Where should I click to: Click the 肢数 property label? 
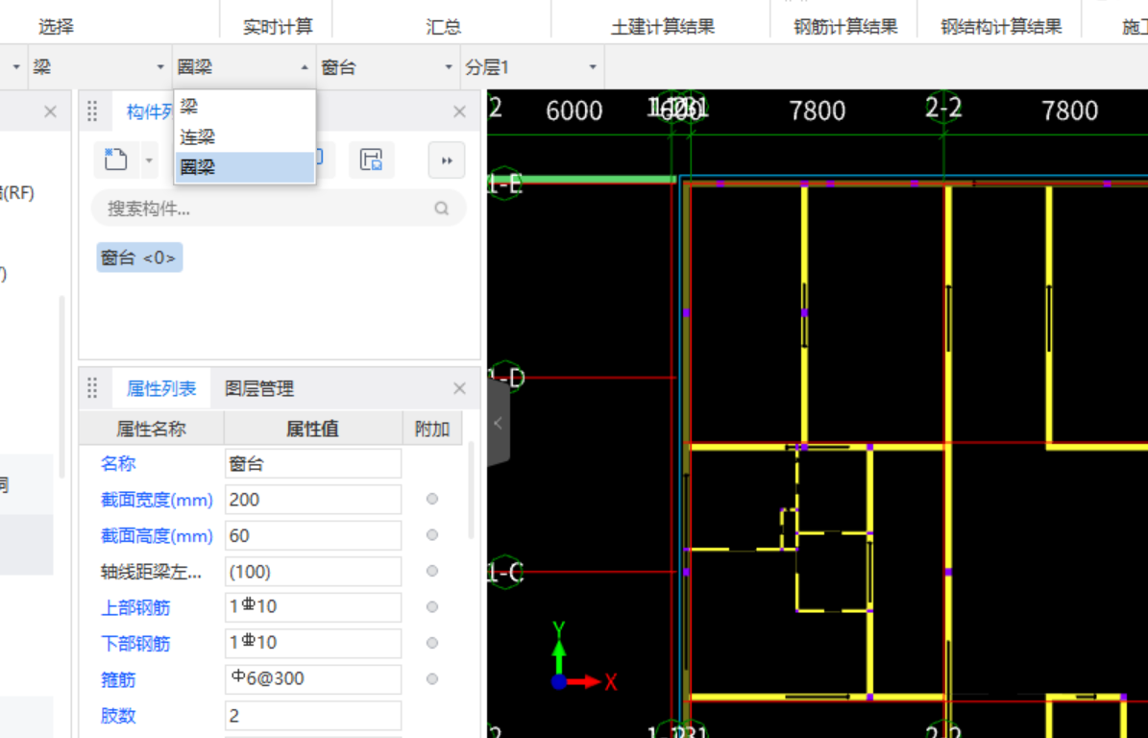click(118, 715)
